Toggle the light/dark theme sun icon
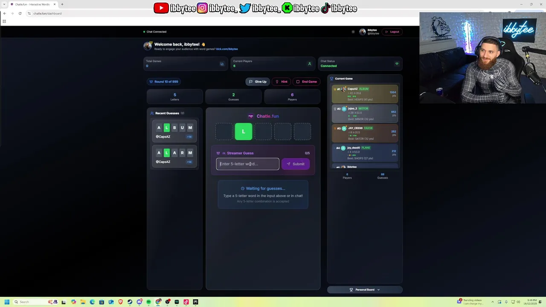546x307 pixels. pyautogui.click(x=353, y=32)
